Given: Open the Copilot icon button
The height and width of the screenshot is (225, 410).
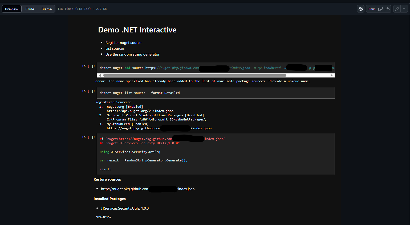Looking at the screenshot, I should (x=361, y=9).
